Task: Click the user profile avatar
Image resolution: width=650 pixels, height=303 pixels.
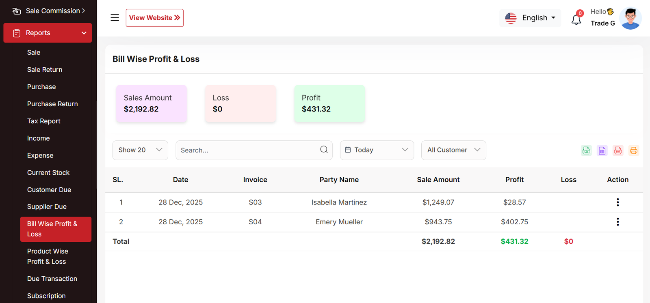Action: [x=630, y=18]
